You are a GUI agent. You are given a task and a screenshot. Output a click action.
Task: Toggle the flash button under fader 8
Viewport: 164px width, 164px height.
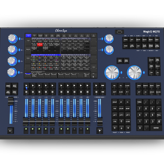click(x=74, y=130)
